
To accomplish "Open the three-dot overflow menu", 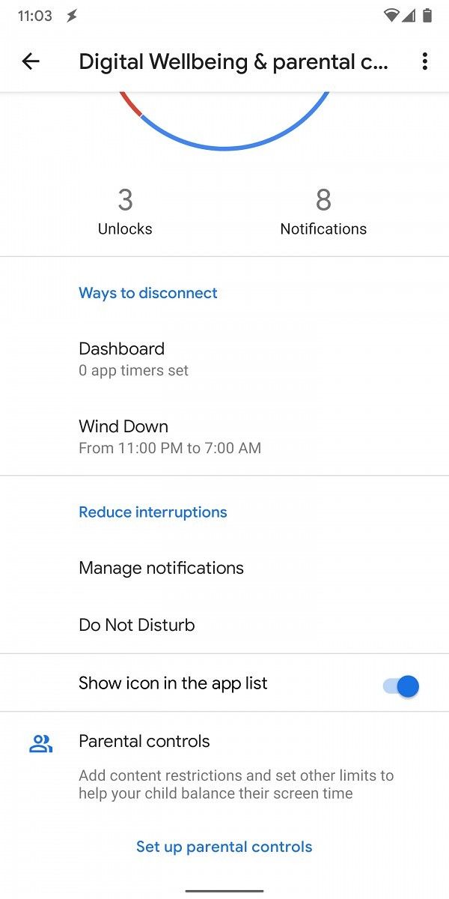I will coord(424,61).
